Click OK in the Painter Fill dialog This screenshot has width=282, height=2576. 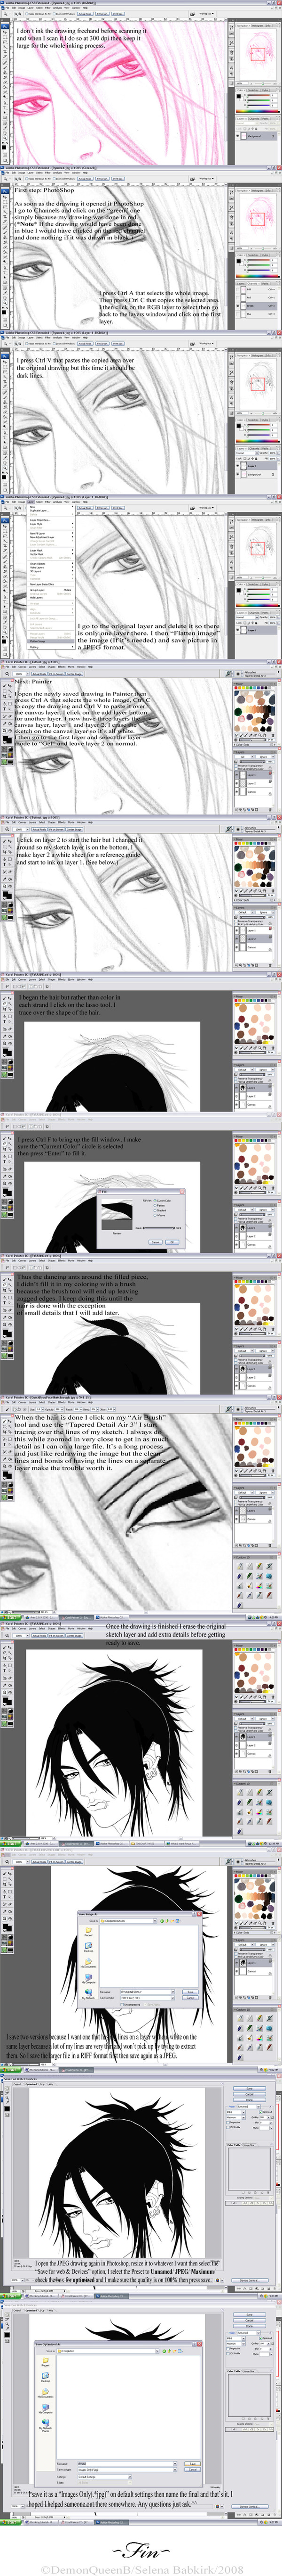point(172,1242)
